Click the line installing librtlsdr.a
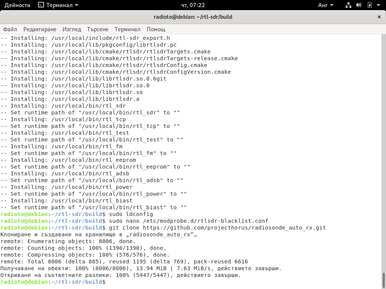This screenshot has width=386, height=289. pos(70,99)
